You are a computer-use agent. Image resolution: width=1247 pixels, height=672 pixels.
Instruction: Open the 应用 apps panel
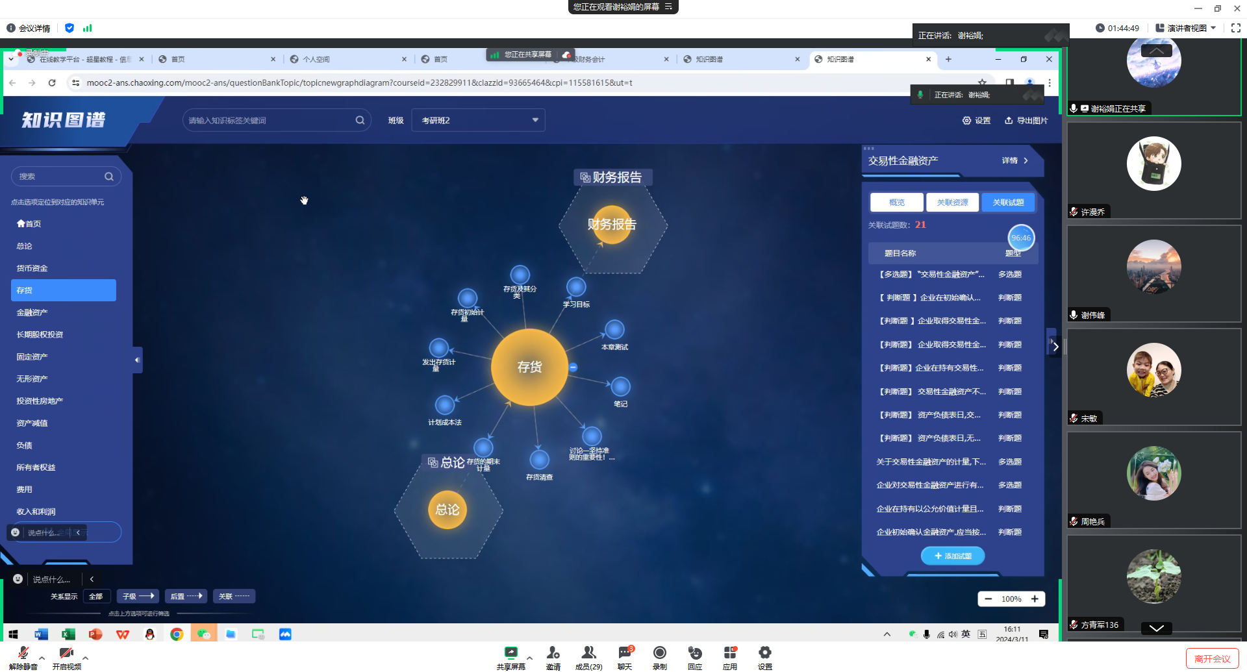[730, 654]
